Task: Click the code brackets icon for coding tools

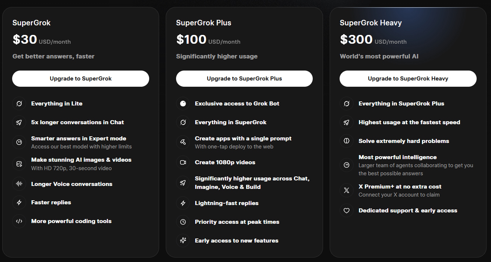Action: pos(19,221)
